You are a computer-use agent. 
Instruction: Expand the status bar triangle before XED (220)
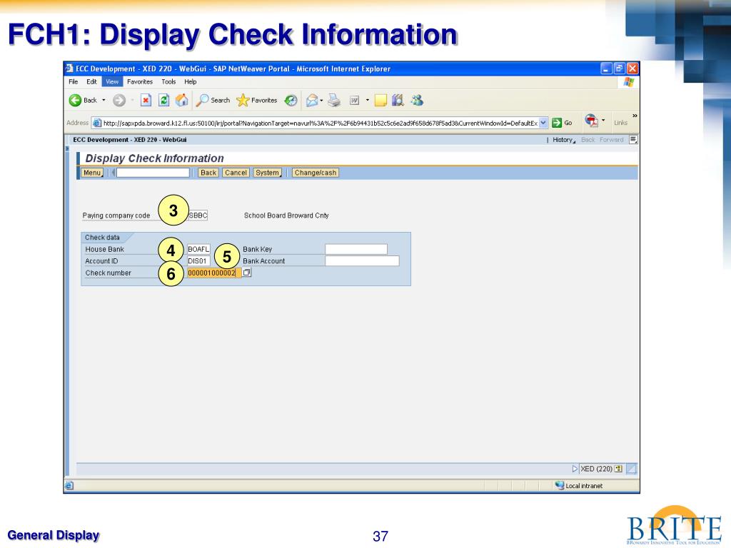[x=575, y=469]
